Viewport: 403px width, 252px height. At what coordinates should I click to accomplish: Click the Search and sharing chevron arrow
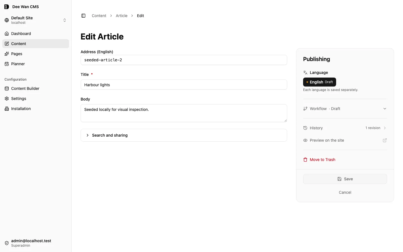pyautogui.click(x=88, y=135)
